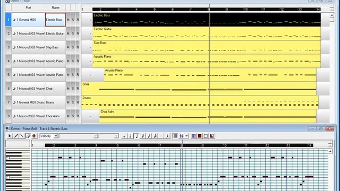Image resolution: width=340 pixels, height=191 pixels.
Task: Solo track 5 Acoustic Piano
Action: point(73,75)
